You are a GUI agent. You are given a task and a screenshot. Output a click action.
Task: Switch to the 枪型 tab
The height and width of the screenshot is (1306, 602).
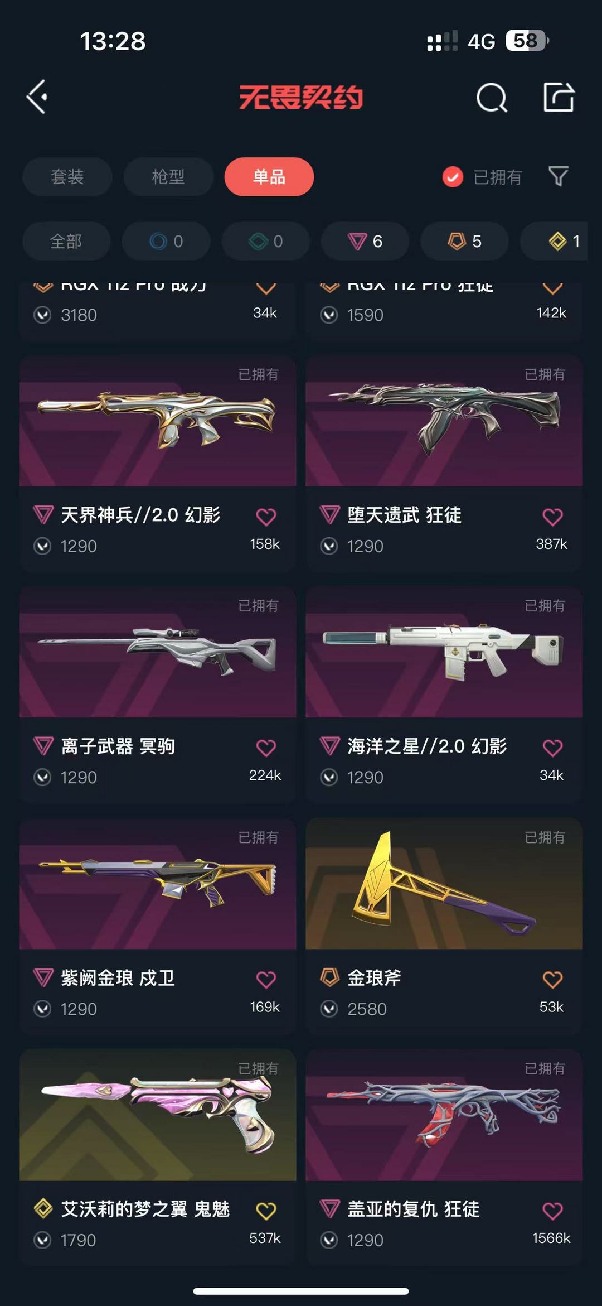pos(168,177)
